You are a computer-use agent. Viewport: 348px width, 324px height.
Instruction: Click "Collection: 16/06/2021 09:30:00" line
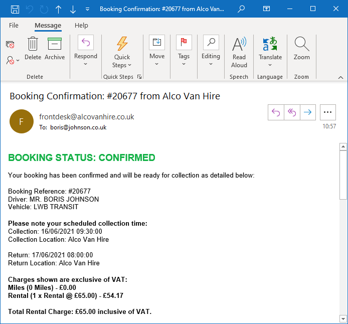click(x=55, y=231)
